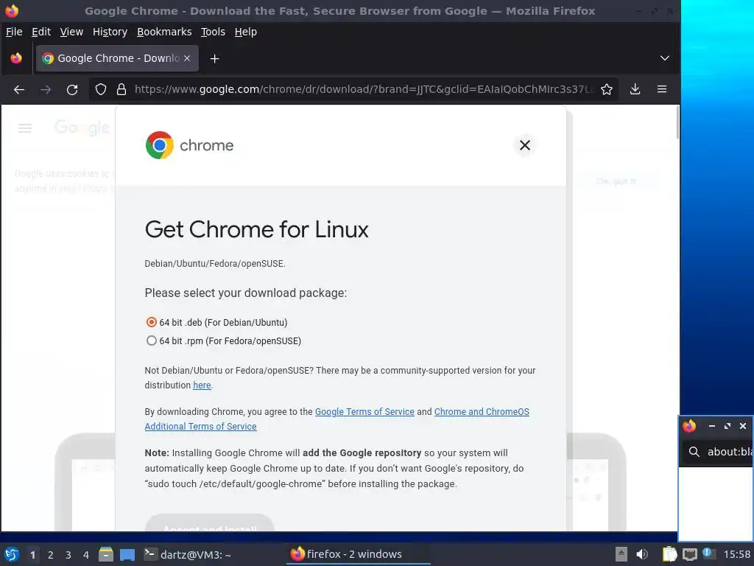
Task: Open the update notification tray icon
Action: coord(708,553)
